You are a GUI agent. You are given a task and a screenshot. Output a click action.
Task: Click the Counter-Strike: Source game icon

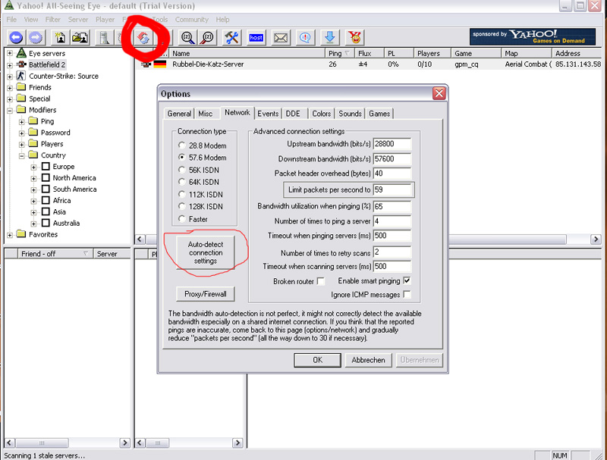[x=21, y=76]
